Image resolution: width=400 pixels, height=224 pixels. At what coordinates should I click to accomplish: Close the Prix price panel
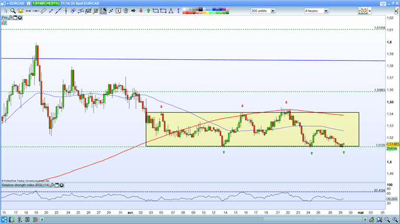[x=20, y=18]
